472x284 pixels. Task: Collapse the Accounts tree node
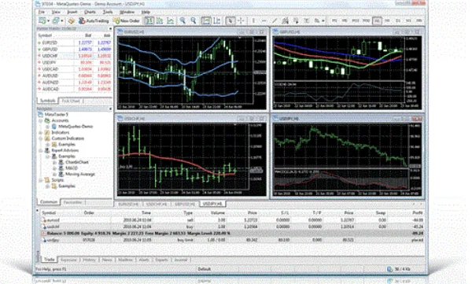point(41,120)
